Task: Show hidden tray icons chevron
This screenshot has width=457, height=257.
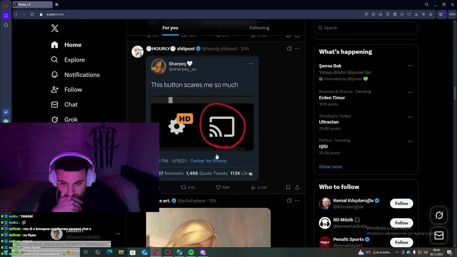Action: [x=397, y=252]
